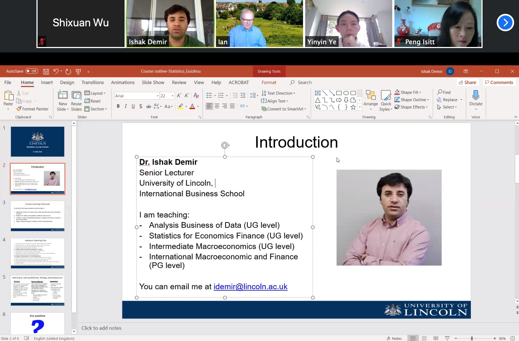519x341 pixels.
Task: Toggle align right formatting
Action: click(x=225, y=106)
